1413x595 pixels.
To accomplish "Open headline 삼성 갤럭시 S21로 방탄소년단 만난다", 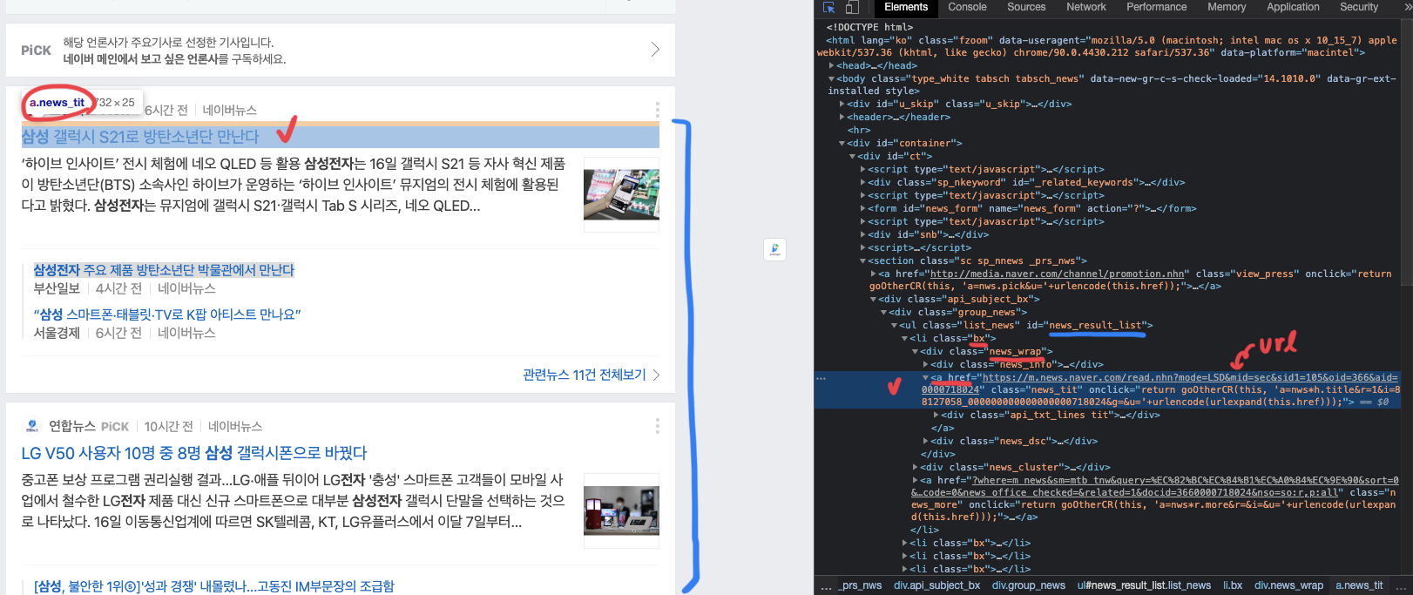I will point(140,137).
